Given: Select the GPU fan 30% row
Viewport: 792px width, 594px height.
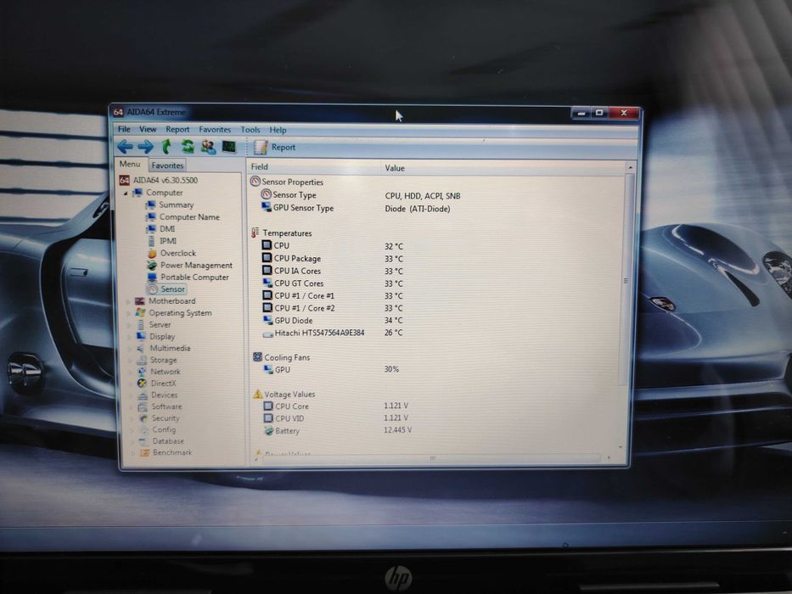Looking at the screenshot, I should (331, 370).
